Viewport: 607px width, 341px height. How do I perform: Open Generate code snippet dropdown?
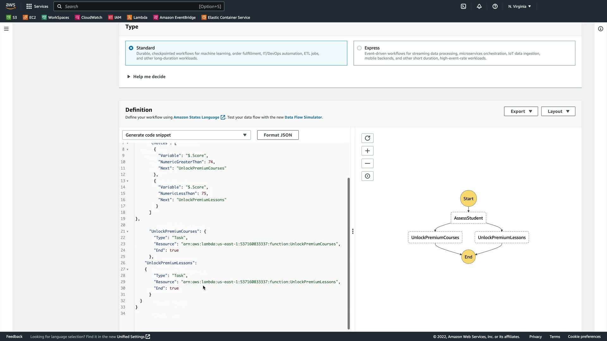point(186,135)
